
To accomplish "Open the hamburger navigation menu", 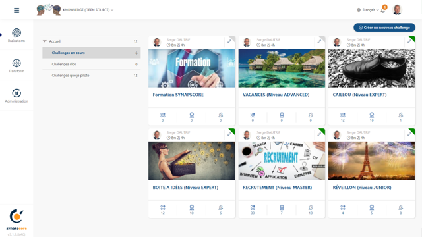I will pos(16,11).
